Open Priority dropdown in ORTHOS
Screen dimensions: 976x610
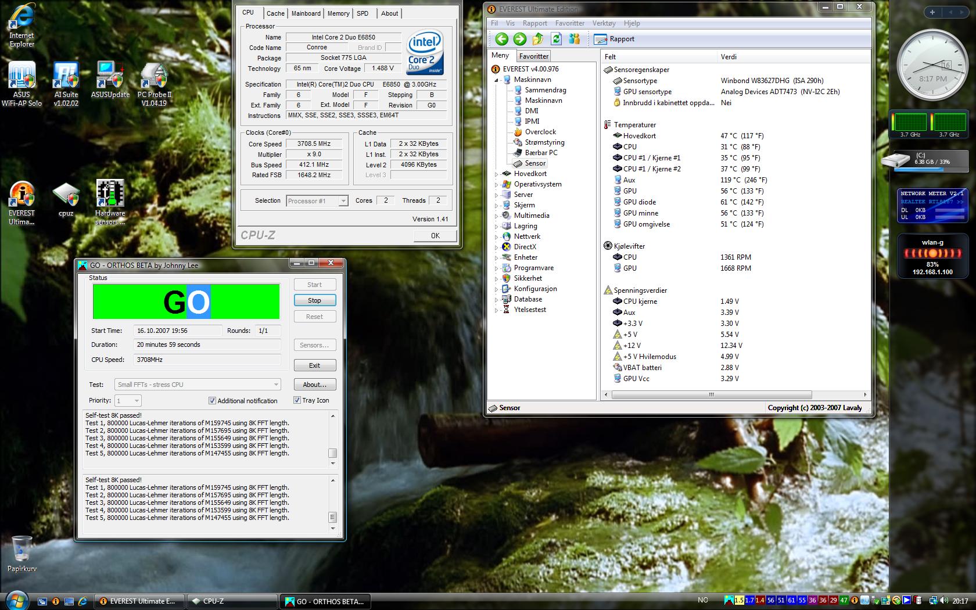128,400
